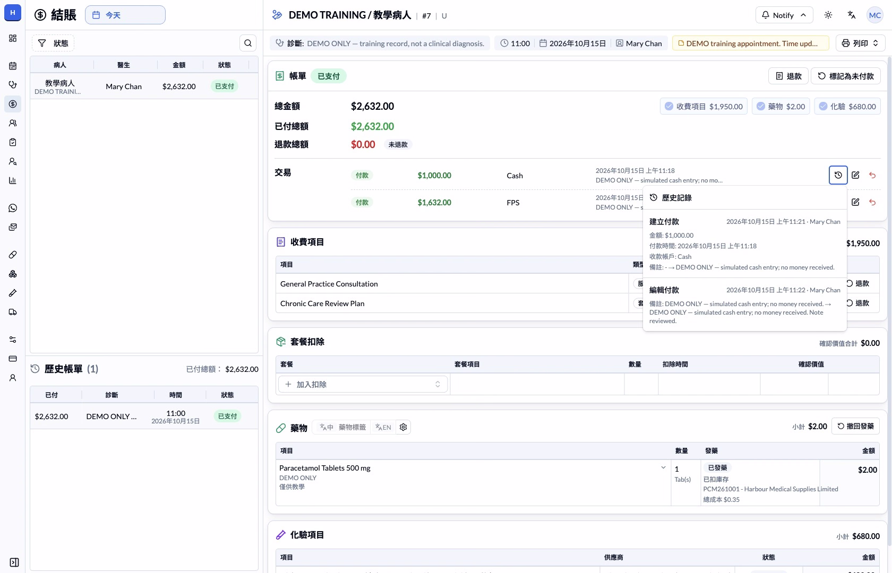Toggle the 藥物 $2.00 checkbox chip
The width and height of the screenshot is (892, 573).
781,106
